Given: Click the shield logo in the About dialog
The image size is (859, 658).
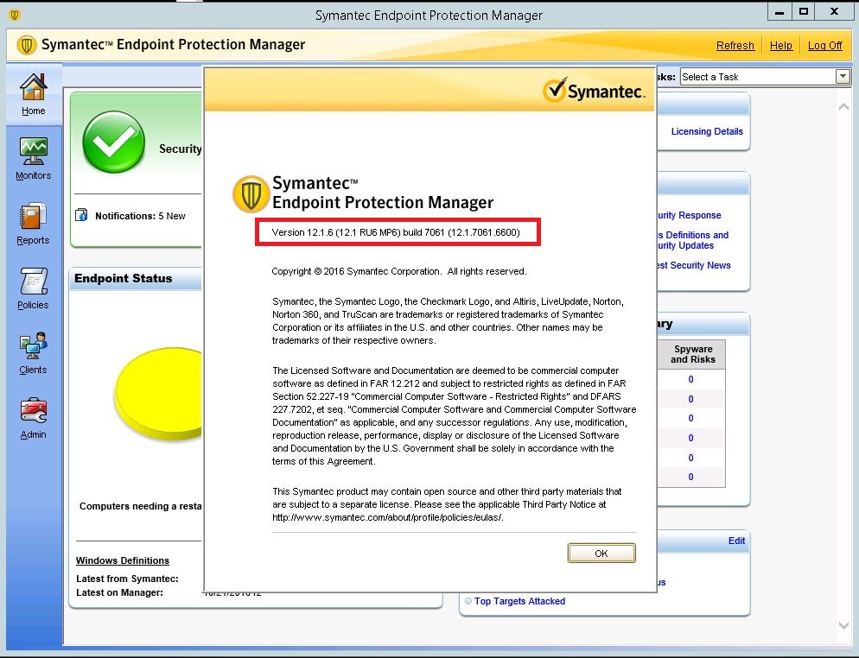Looking at the screenshot, I should coord(251,193).
